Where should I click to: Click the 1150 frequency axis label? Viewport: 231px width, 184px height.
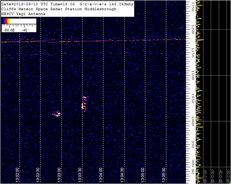click(193, 52)
